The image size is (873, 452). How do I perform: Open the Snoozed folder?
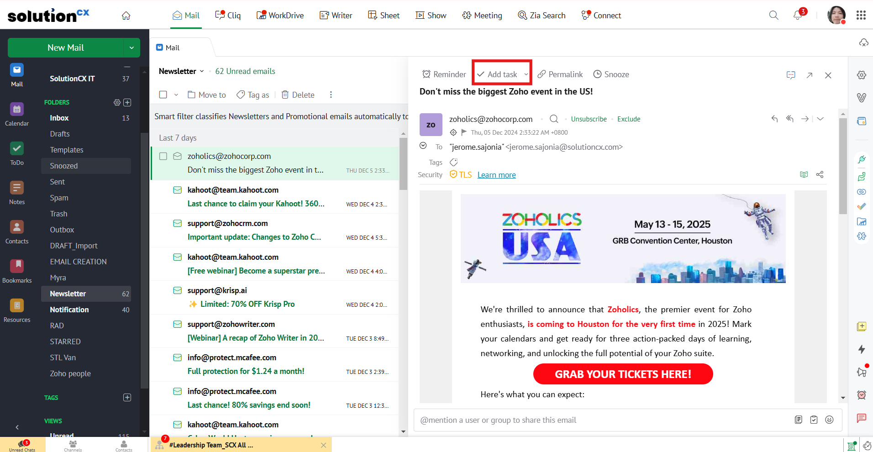point(86,166)
